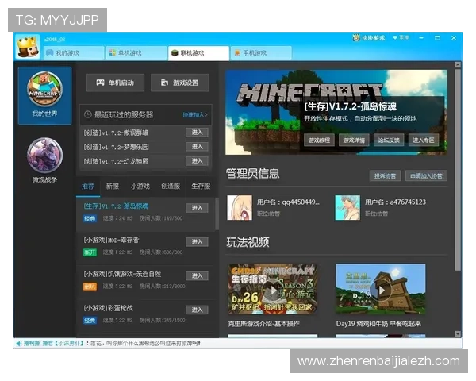The height and width of the screenshot is (381, 476).
Task: Select the 创造服 server category tab
Action: click(x=171, y=187)
